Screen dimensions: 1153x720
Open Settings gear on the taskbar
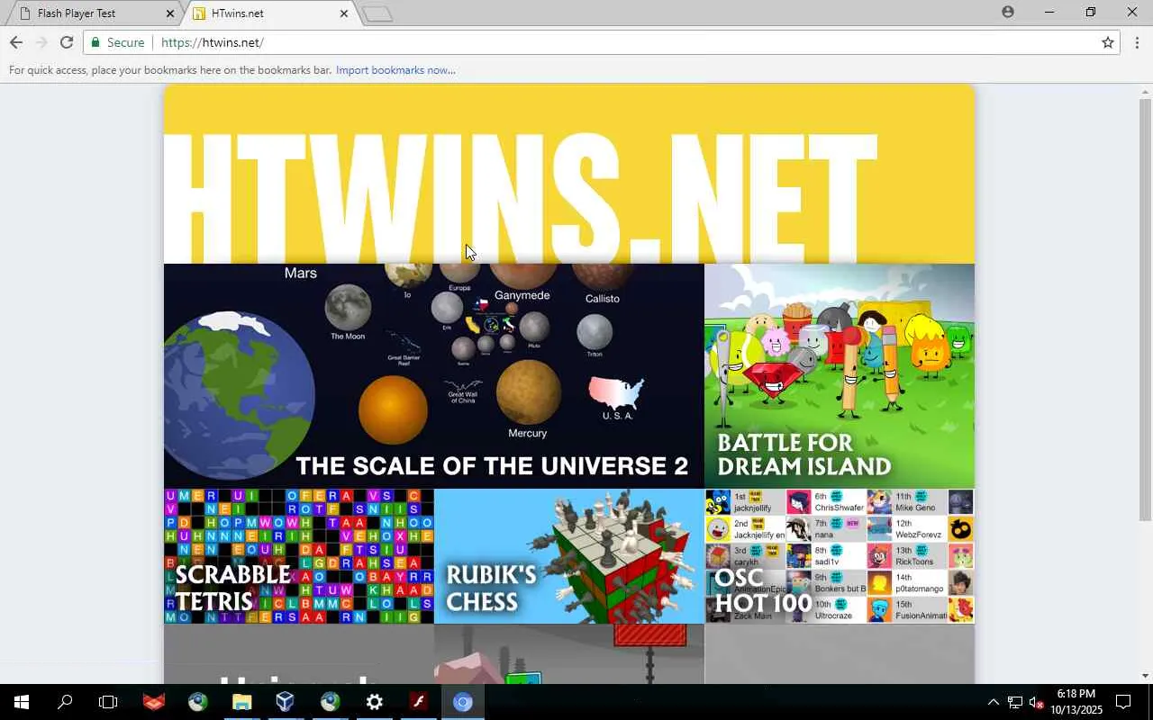click(x=375, y=702)
